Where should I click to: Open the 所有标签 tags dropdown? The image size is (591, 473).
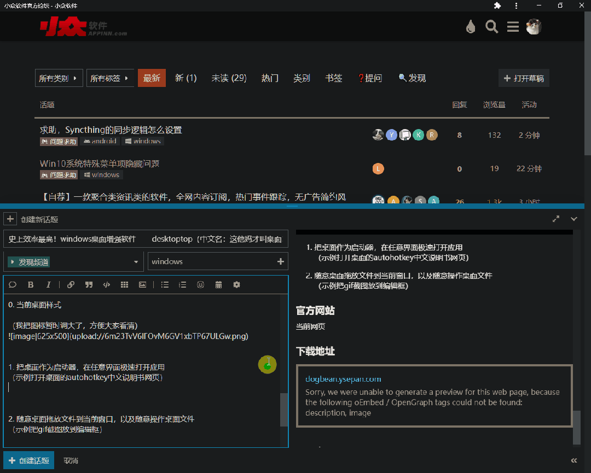pos(109,78)
